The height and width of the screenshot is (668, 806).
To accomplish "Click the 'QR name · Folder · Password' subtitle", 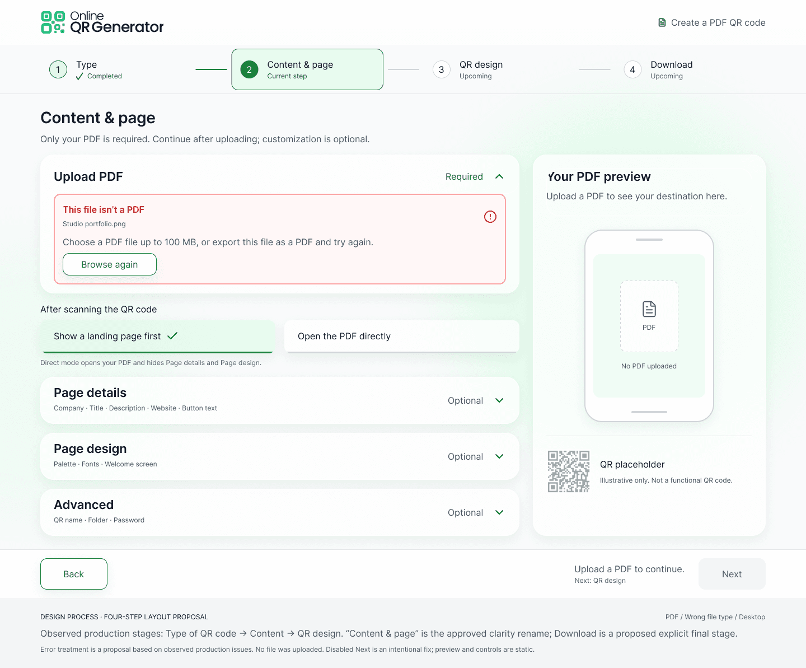I will (x=99, y=520).
